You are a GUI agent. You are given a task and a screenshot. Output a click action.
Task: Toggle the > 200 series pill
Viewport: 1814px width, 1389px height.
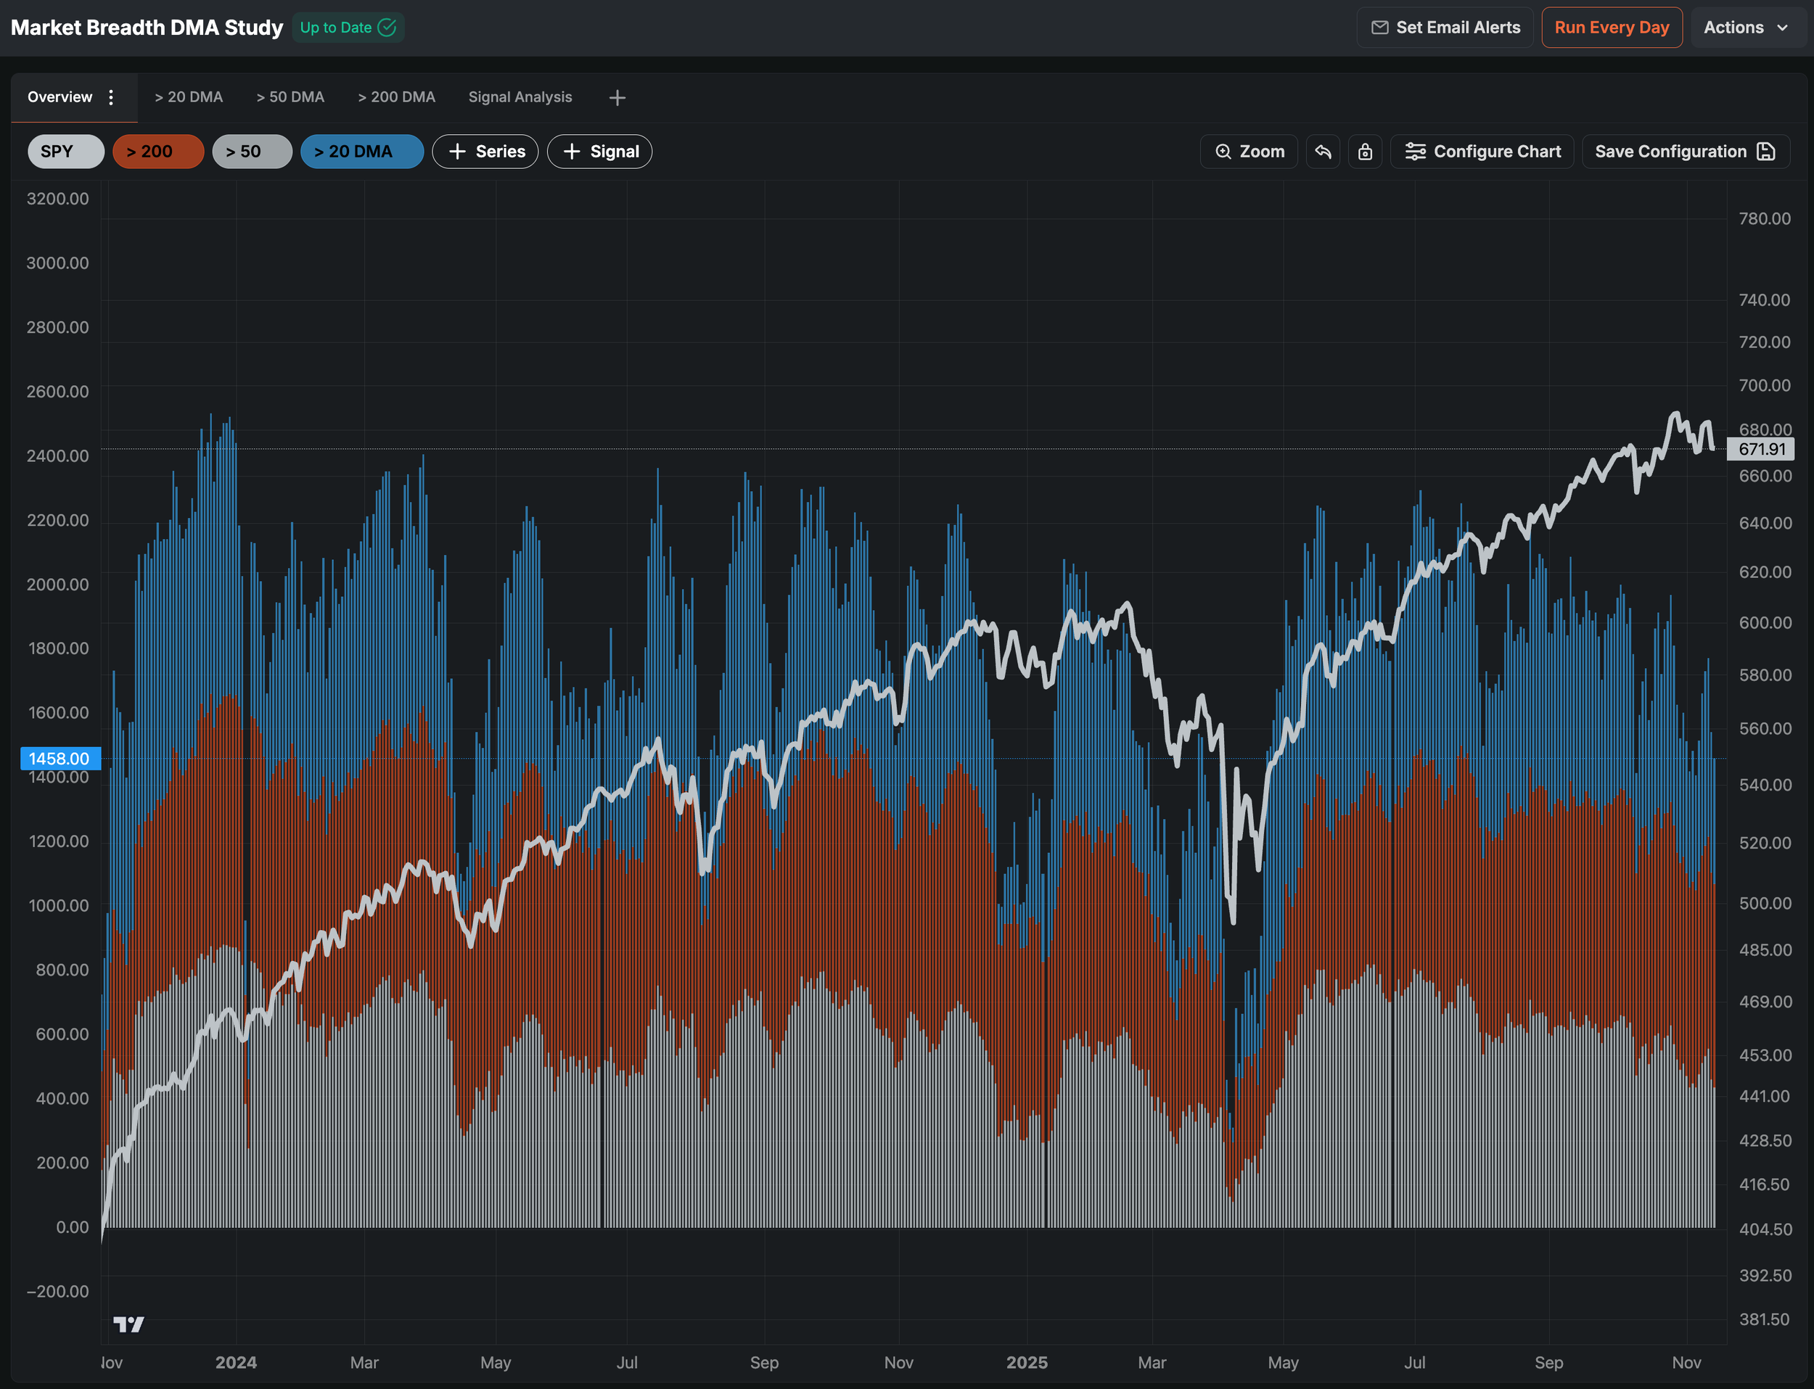158,152
